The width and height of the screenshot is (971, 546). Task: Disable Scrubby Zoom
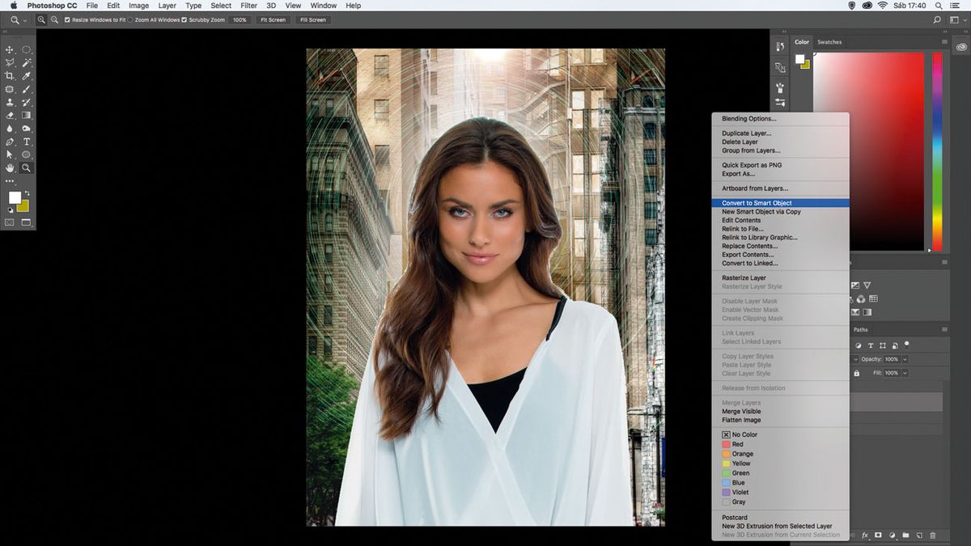pos(184,19)
